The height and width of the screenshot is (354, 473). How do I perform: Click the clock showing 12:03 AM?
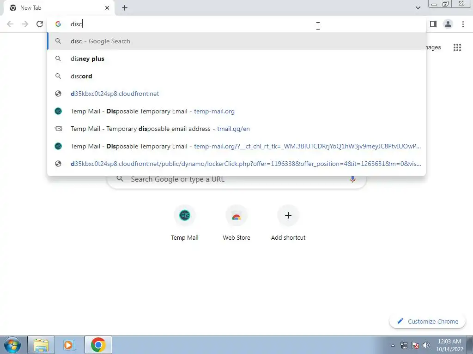point(449,345)
